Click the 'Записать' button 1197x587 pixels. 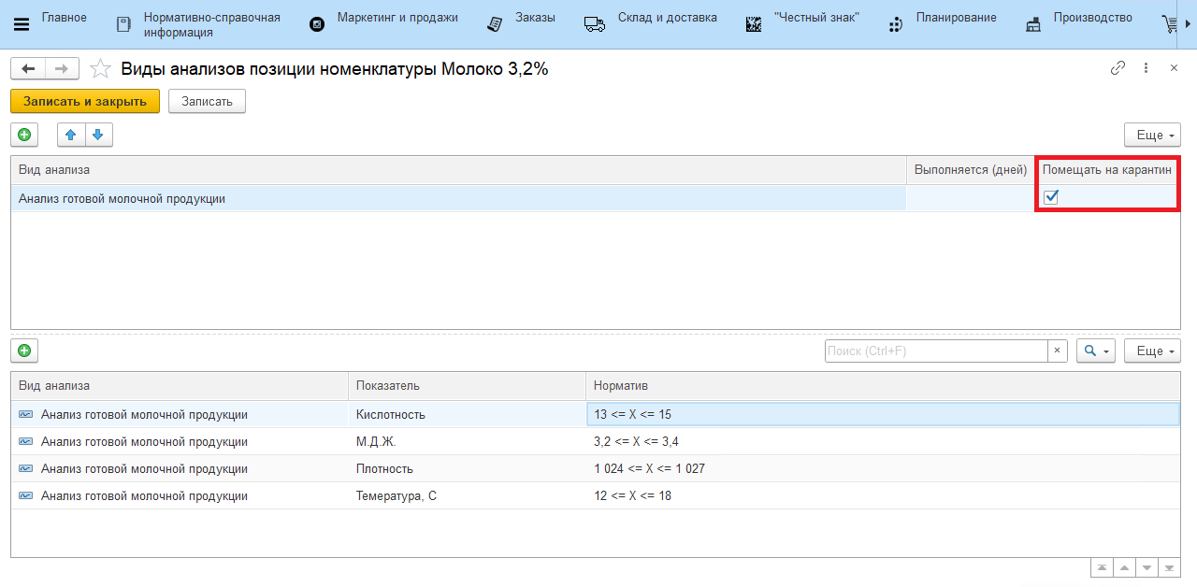pyautogui.click(x=207, y=101)
